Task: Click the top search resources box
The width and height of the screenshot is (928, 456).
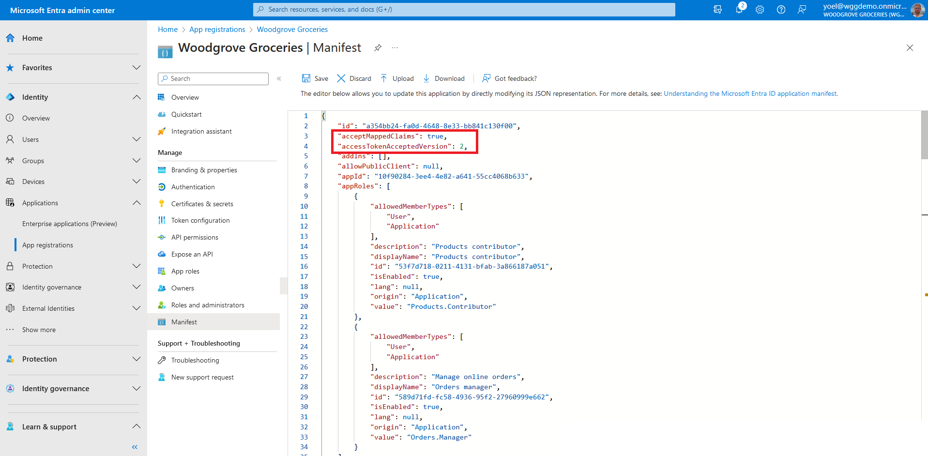Action: 464,10
